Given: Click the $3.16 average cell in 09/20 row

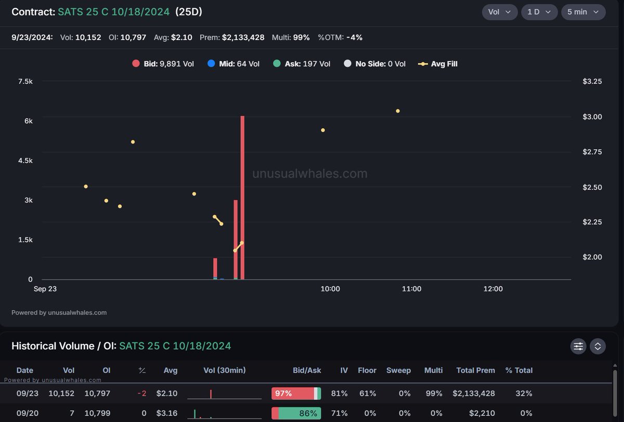Looking at the screenshot, I should [x=168, y=413].
